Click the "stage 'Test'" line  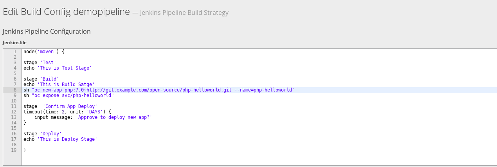pyautogui.click(x=40, y=62)
